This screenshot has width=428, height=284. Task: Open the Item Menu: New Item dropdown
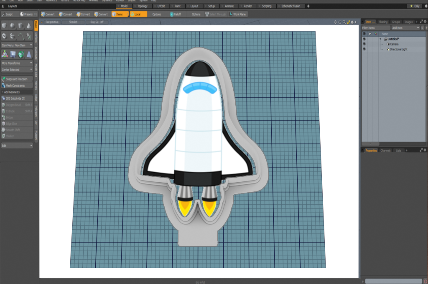(x=17, y=45)
